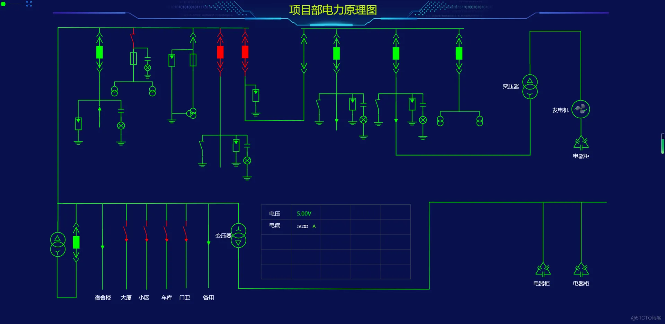Click the first red breaker on top busbar
Viewport: 665px width, 324px height.
pos(220,52)
